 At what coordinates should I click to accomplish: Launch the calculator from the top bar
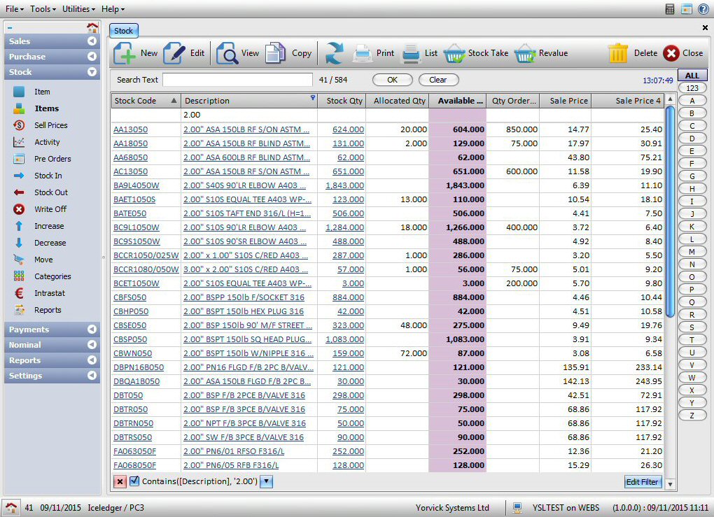670,8
